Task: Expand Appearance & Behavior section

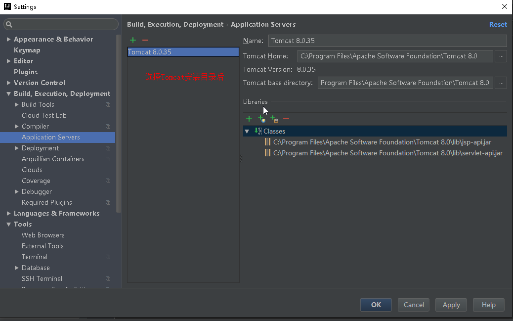Action: [x=8, y=39]
